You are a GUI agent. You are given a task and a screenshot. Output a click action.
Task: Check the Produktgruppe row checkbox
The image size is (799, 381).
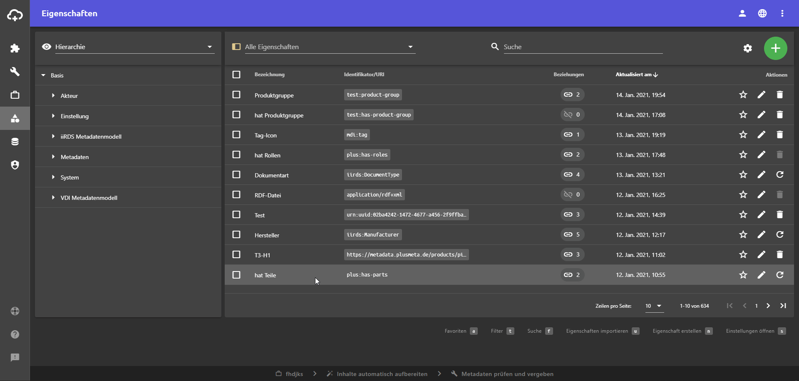[236, 95]
